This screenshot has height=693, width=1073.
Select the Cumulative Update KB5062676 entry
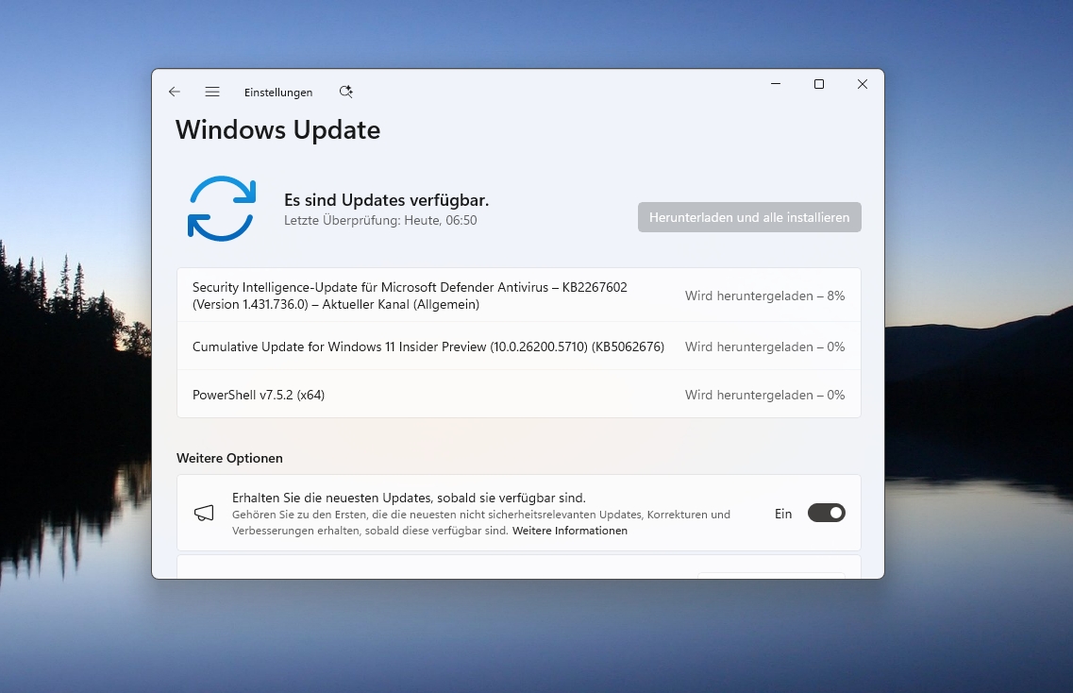tap(519, 346)
